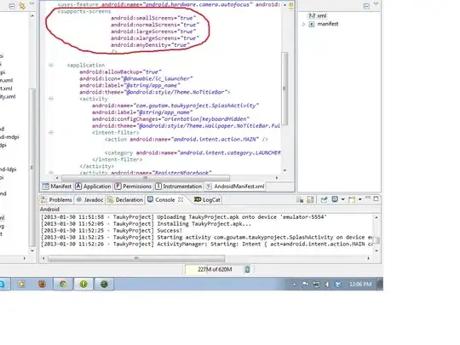Open Chrome from the taskbar

63,284
